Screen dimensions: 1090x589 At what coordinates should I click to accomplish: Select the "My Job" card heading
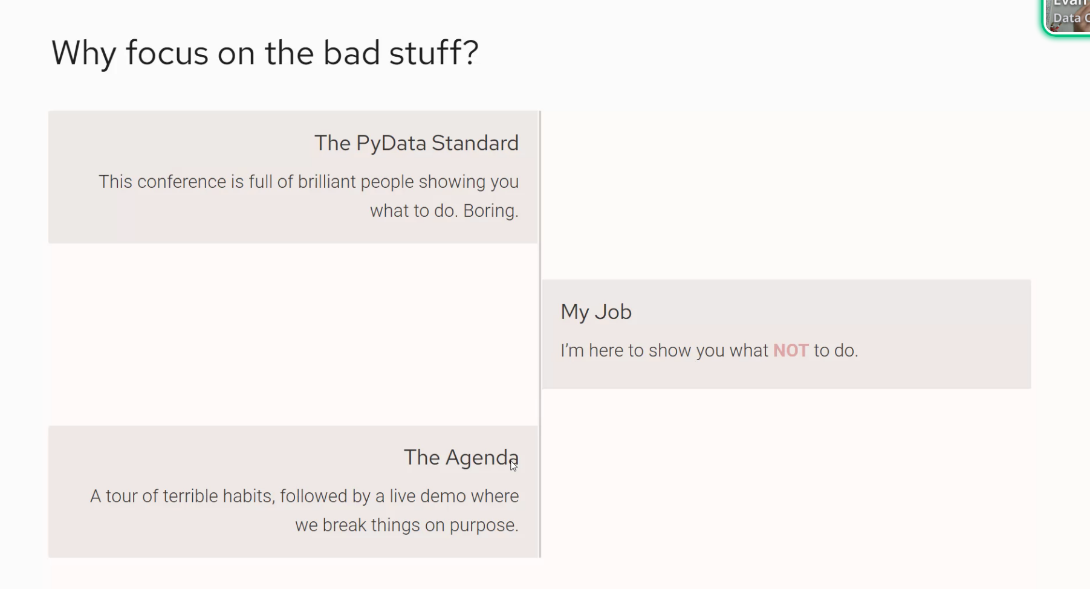click(596, 312)
